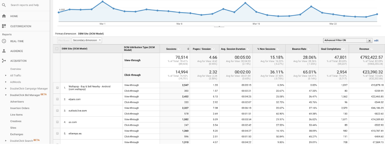Open Real-Time reports clock icon
The image size is (385, 147).
(4, 41)
